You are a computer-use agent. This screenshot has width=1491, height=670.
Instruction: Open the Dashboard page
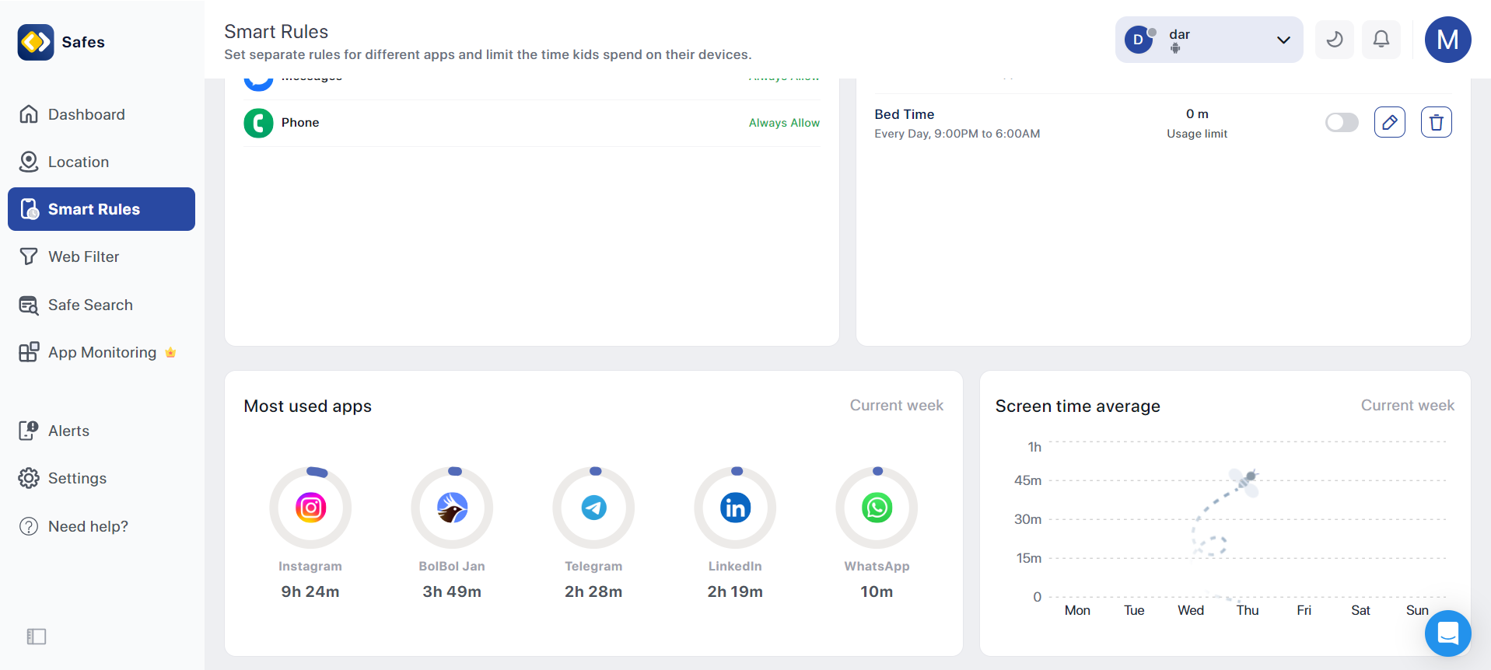coord(101,114)
